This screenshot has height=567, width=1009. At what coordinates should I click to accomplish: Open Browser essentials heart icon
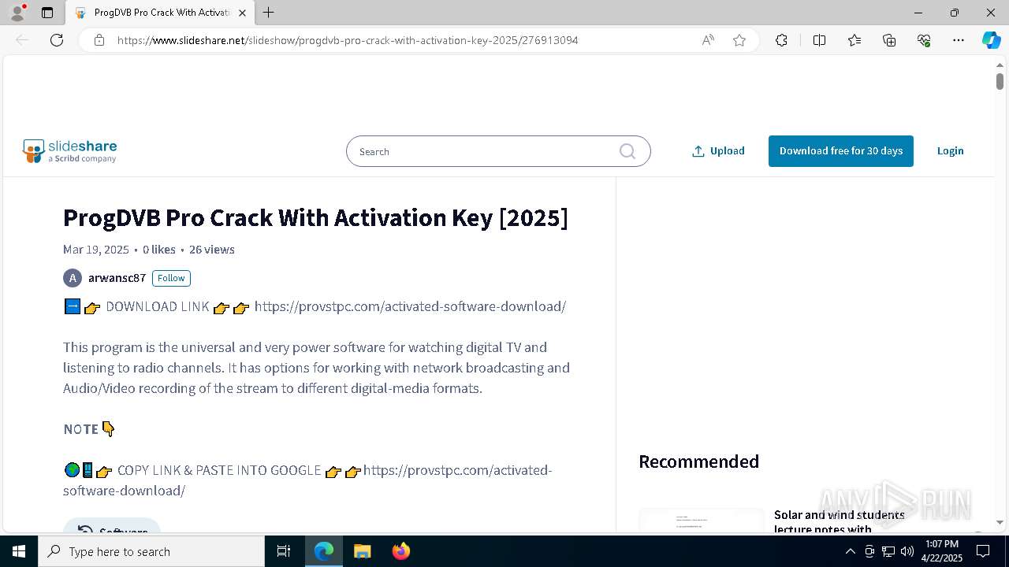click(x=924, y=40)
